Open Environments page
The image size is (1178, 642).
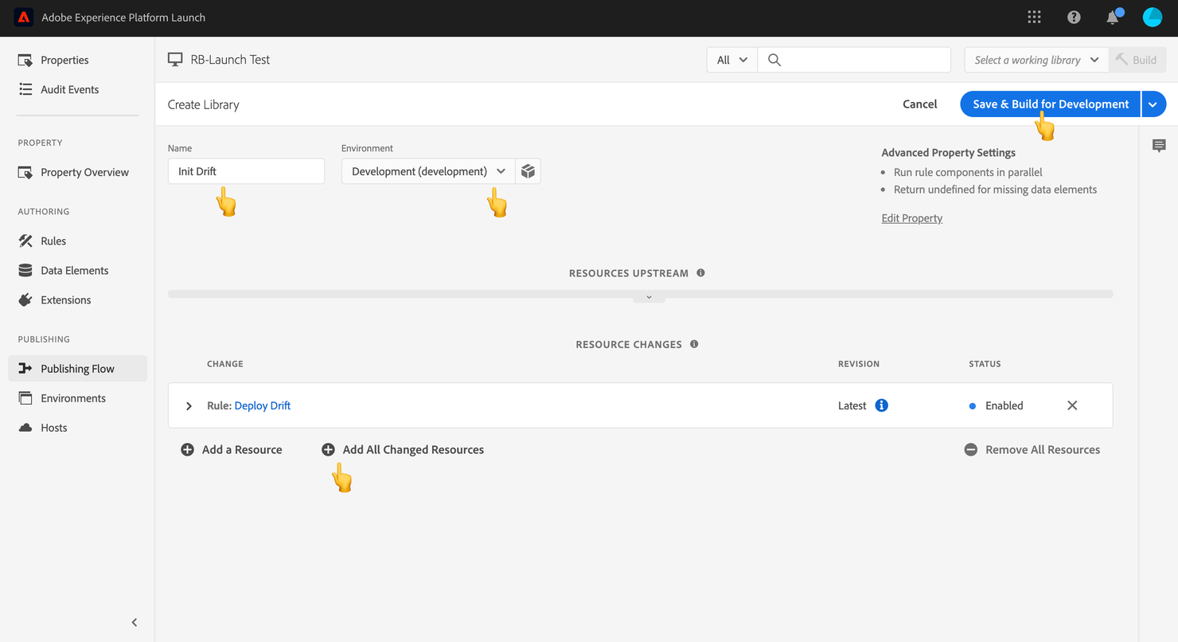(x=73, y=398)
